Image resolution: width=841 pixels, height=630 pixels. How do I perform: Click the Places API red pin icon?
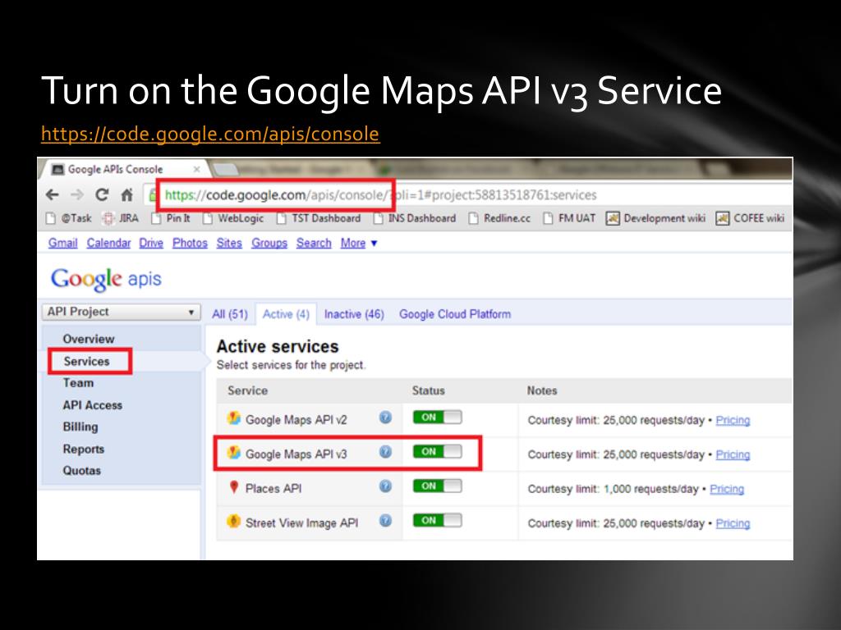click(x=233, y=486)
